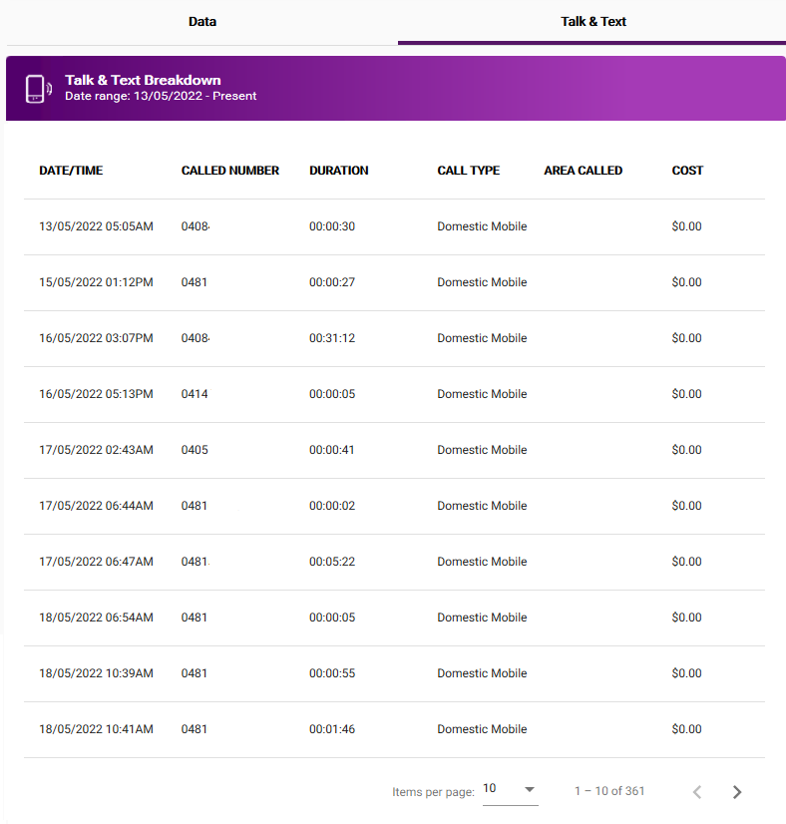Click the "1 – 10 of 361" page counter
Screen dimensions: 786x824
609,791
